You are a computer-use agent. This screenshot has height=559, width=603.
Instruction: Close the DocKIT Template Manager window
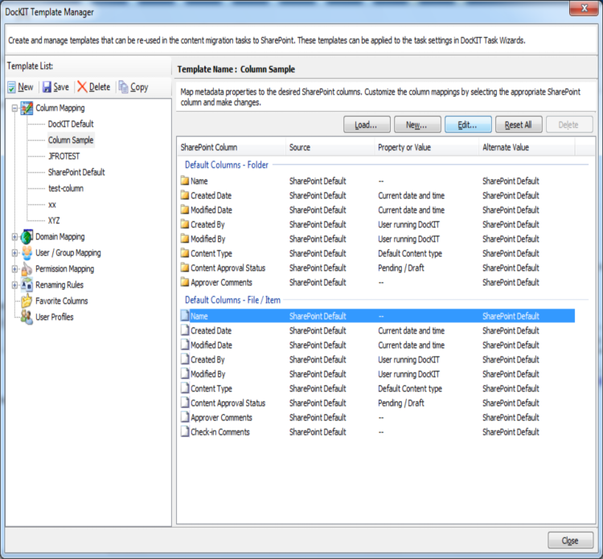(x=585, y=8)
